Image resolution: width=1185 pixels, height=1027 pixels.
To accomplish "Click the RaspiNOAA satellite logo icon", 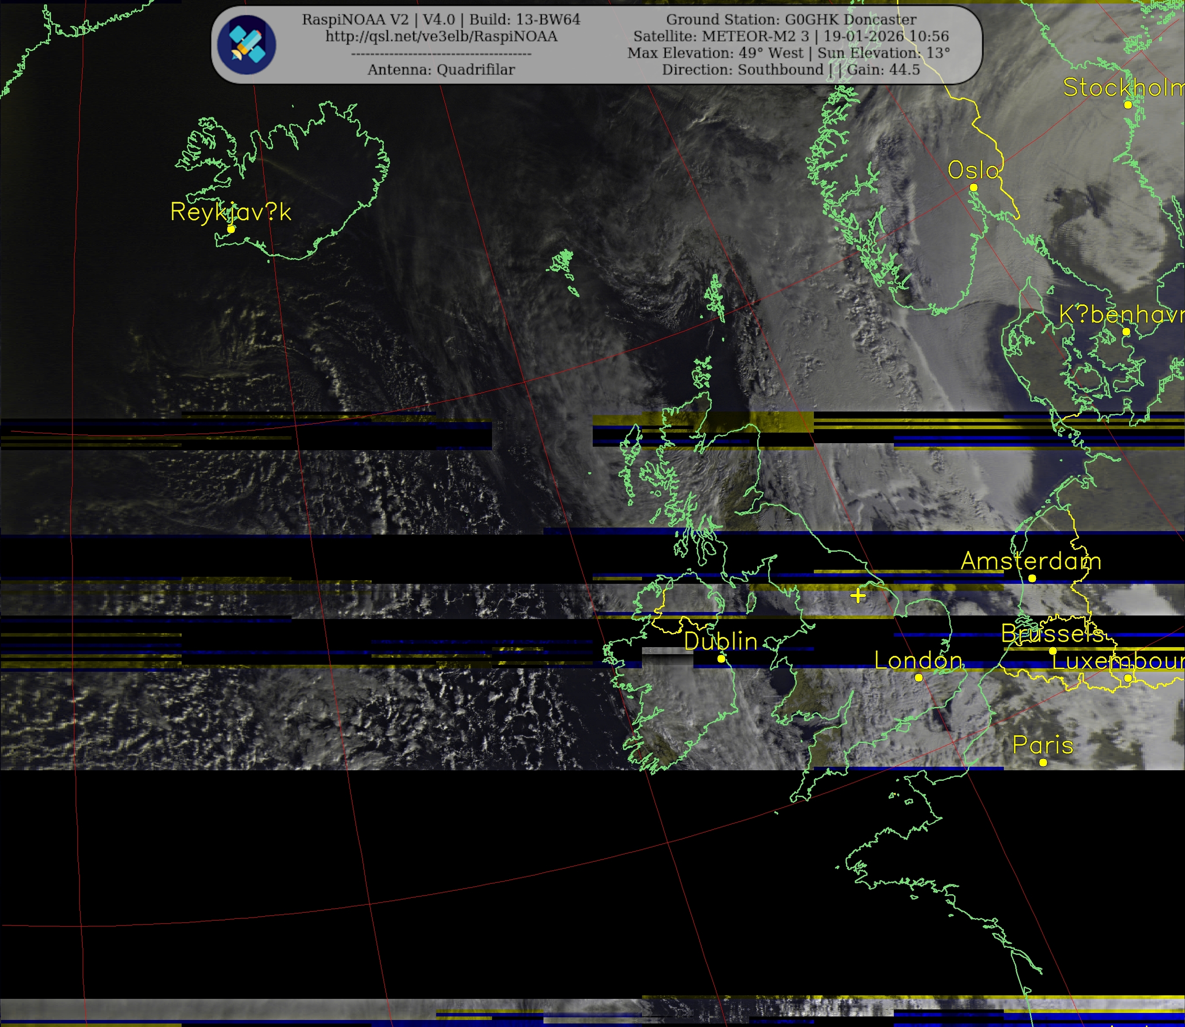I will (247, 45).
